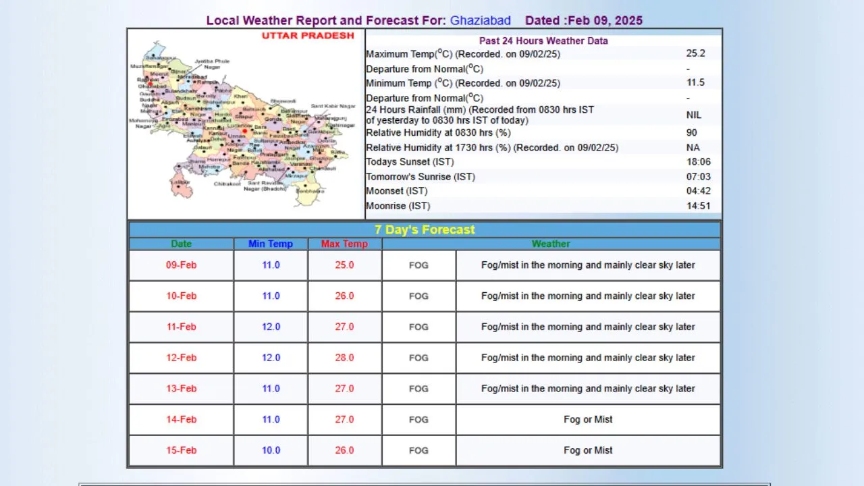Click the relative humidity NA value
This screenshot has width=864, height=486.
tap(693, 147)
